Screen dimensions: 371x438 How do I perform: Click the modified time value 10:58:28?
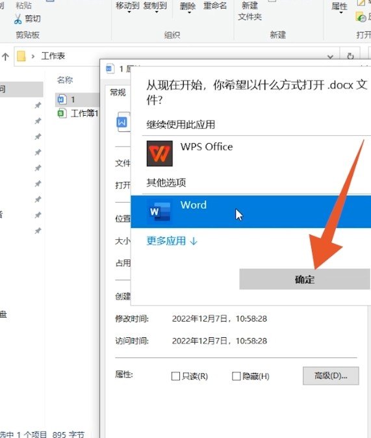(x=251, y=318)
